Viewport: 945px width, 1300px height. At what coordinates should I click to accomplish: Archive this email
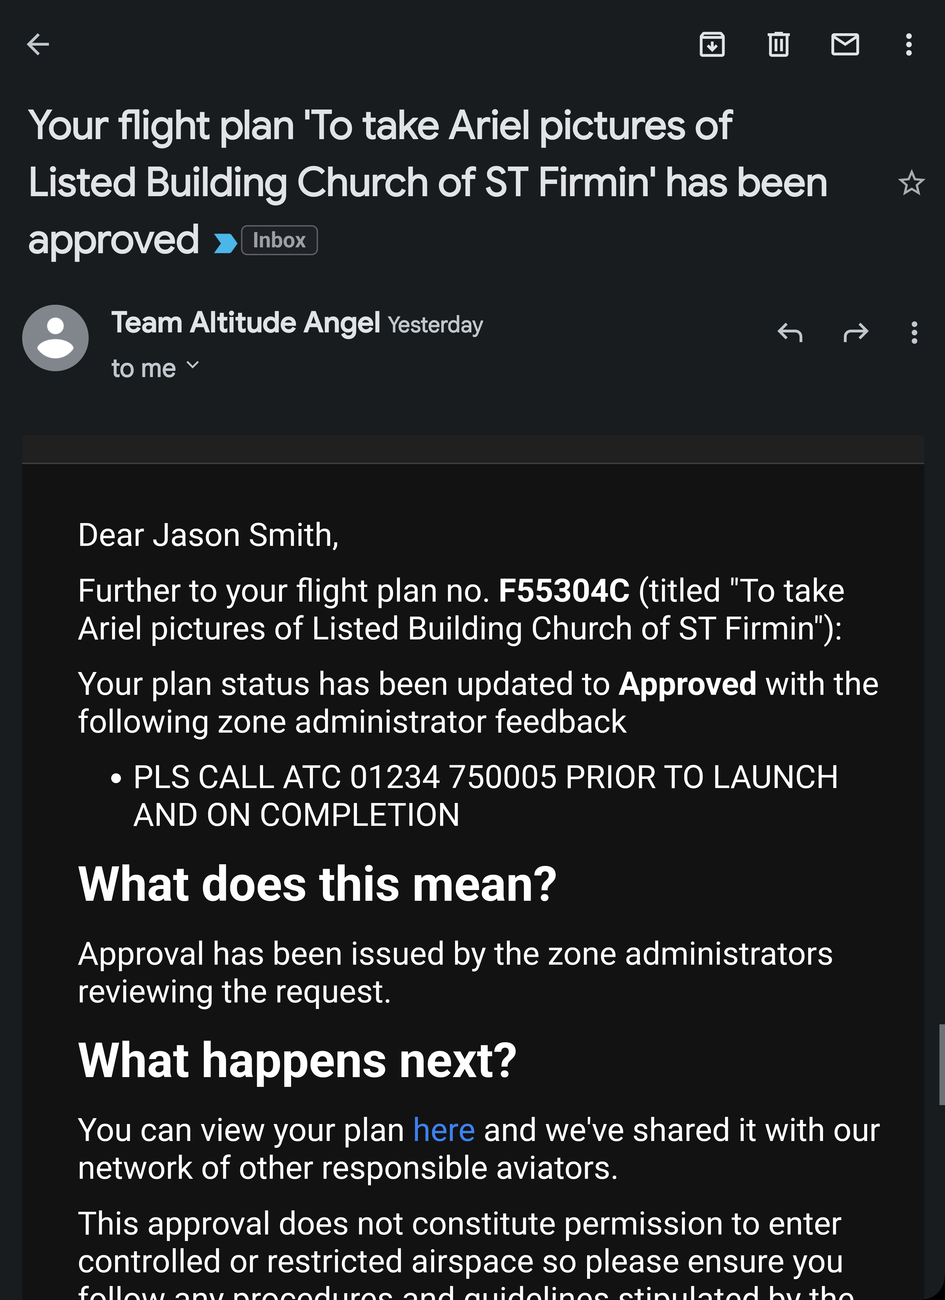[x=712, y=44]
